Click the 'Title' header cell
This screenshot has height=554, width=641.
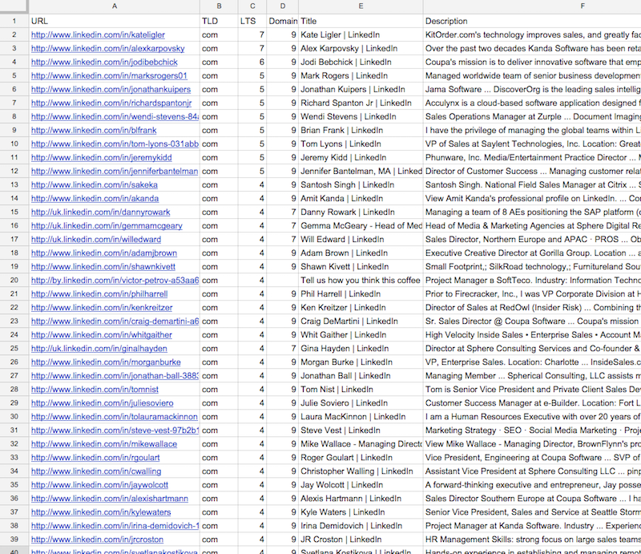coord(361,21)
